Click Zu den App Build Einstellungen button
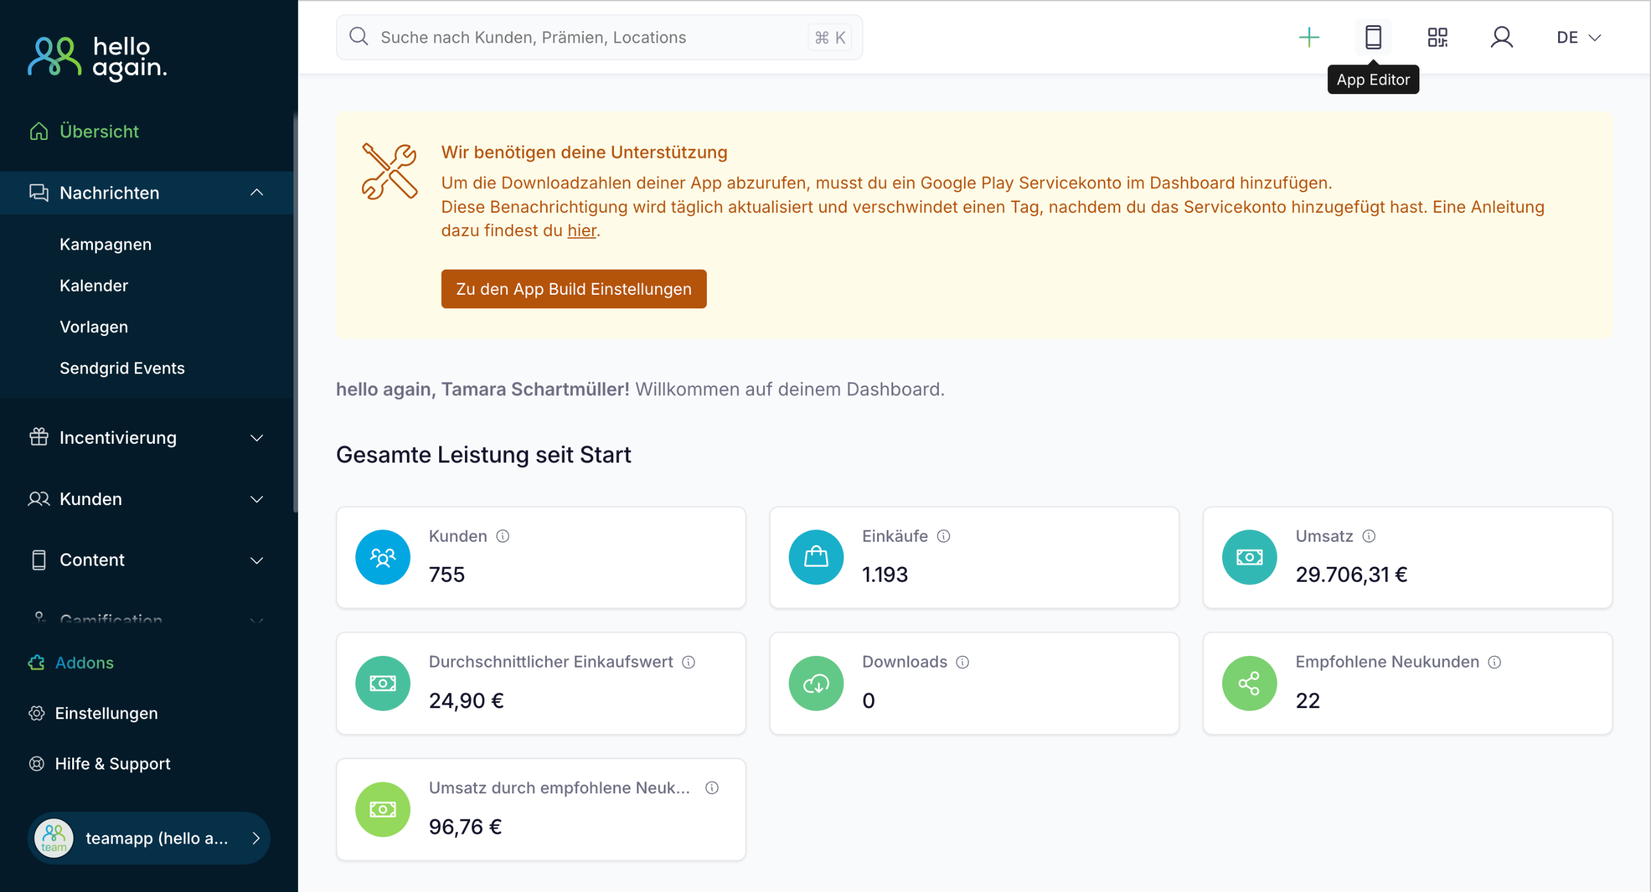 573,289
